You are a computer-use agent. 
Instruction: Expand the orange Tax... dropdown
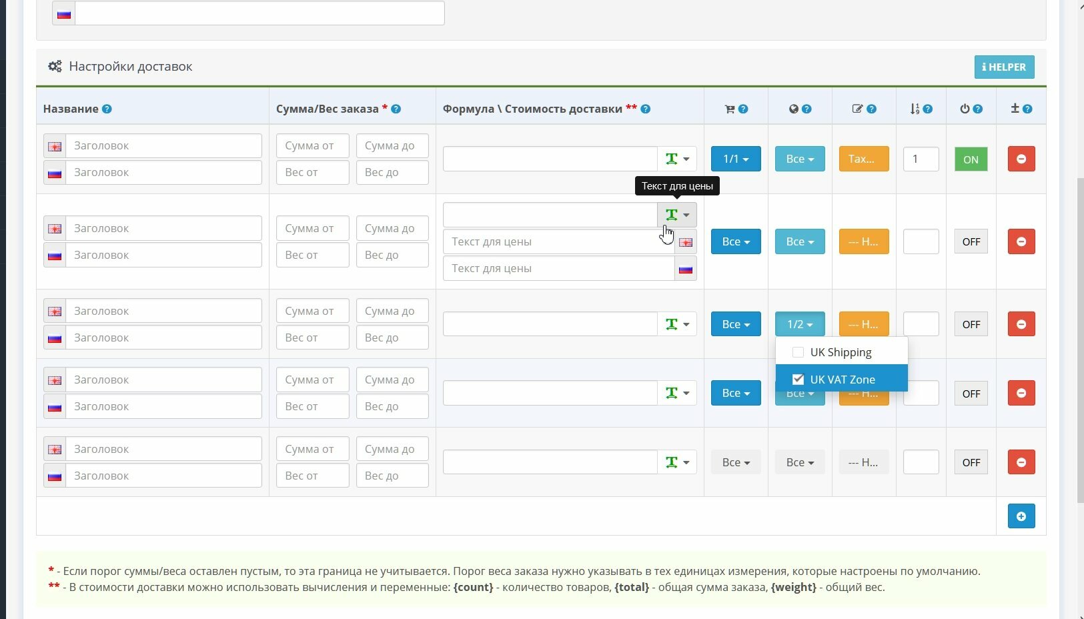[863, 159]
